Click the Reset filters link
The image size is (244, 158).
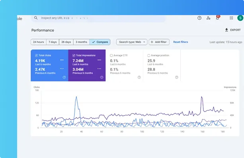point(180,42)
